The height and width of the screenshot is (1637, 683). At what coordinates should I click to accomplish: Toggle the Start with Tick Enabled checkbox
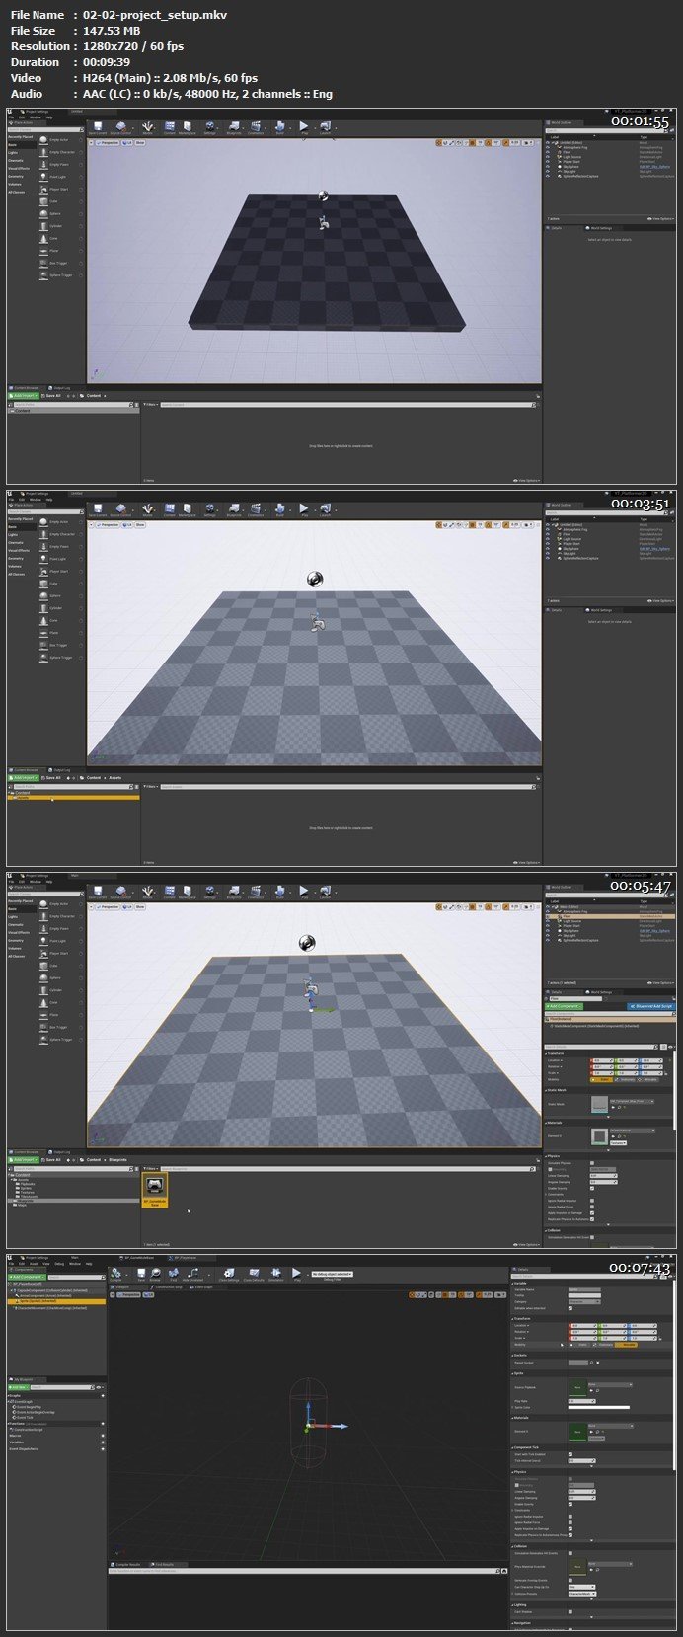point(570,1454)
